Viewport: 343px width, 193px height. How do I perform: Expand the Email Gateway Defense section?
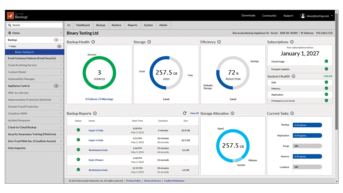point(34,58)
